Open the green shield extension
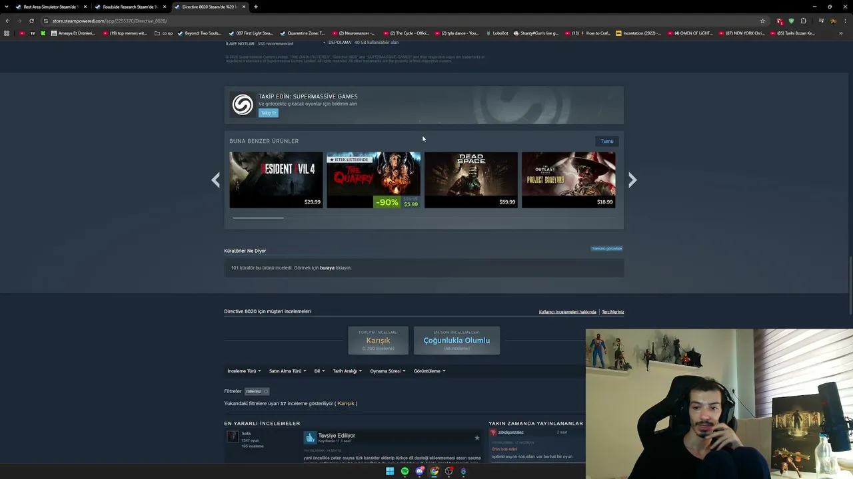The image size is (853, 479). [x=791, y=21]
